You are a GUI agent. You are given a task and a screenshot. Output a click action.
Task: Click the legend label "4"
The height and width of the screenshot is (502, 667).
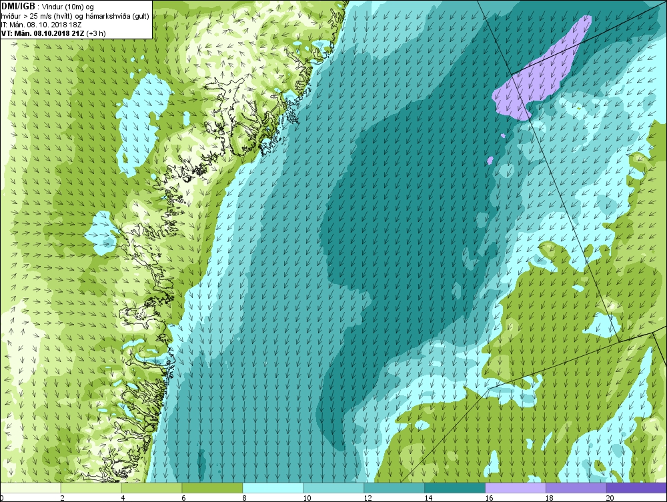[x=123, y=498]
